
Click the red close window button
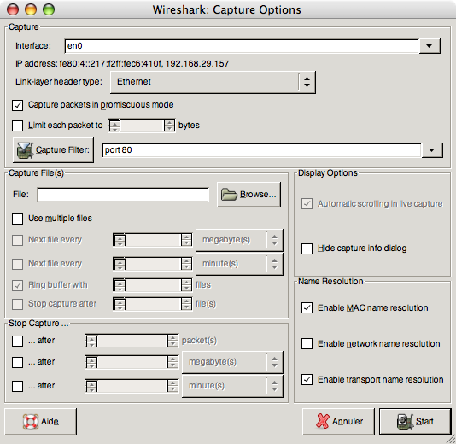tap(13, 9)
